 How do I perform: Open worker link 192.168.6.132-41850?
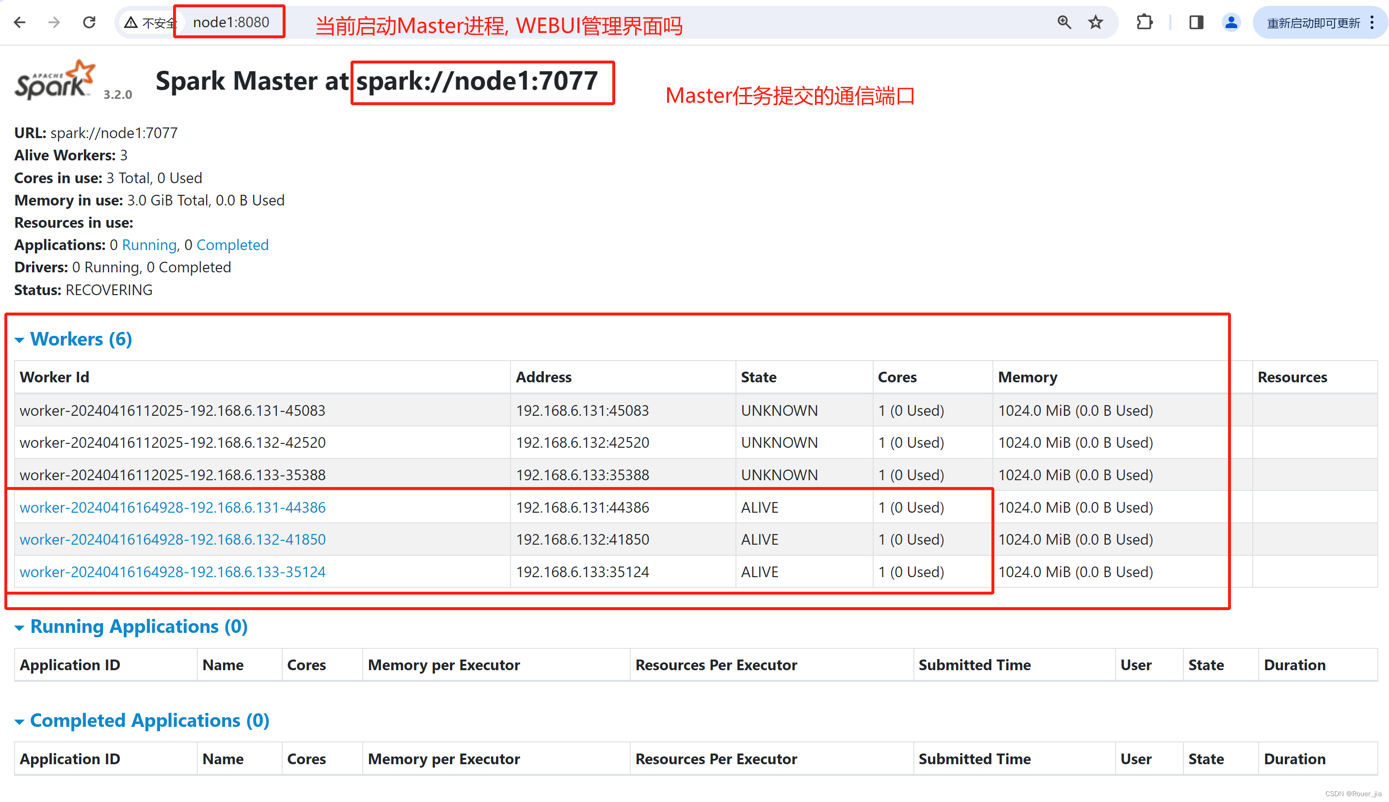(173, 540)
